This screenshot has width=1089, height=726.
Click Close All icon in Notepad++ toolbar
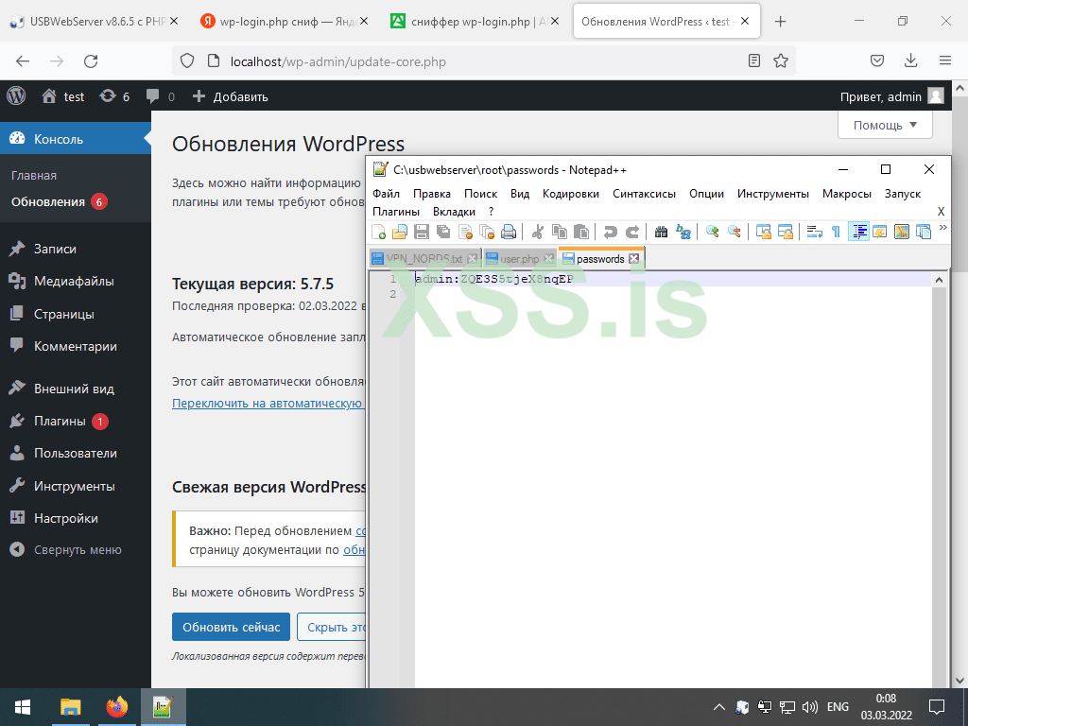click(x=487, y=232)
